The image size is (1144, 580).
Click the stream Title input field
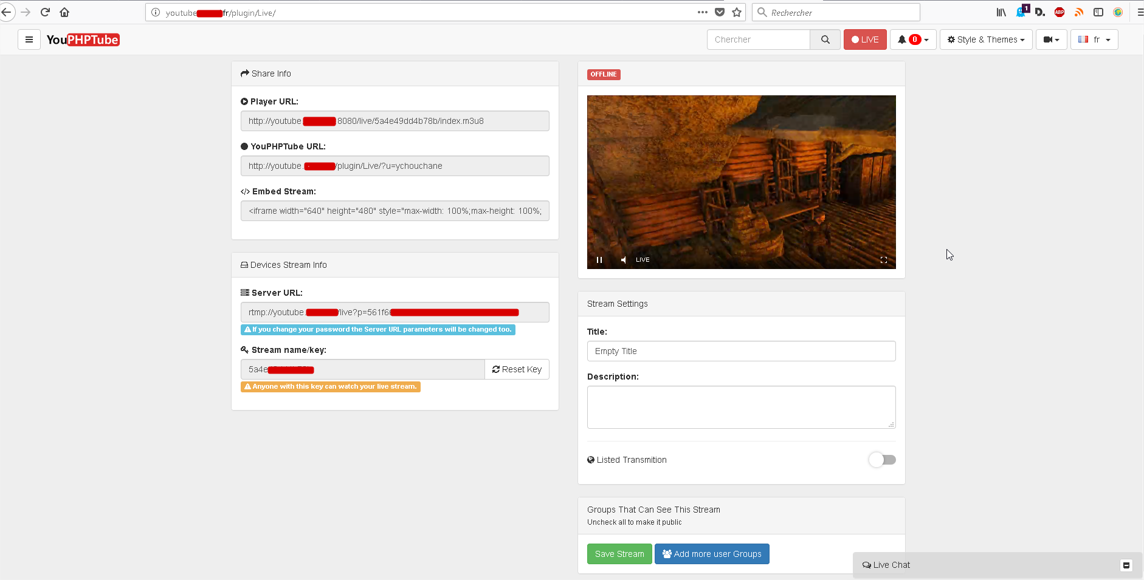(x=742, y=351)
